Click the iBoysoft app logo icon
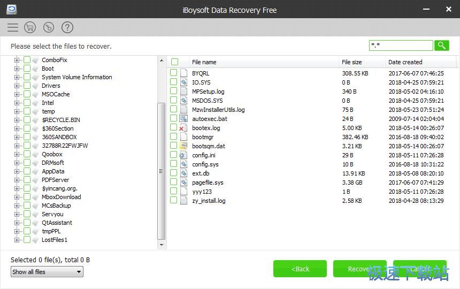Image resolution: width=460 pixels, height=289 pixels. coord(11,10)
